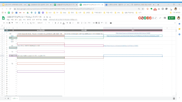Open the Google Sheets home icon
This screenshot has width=182, height=102.
pyautogui.click(x=3, y=18)
